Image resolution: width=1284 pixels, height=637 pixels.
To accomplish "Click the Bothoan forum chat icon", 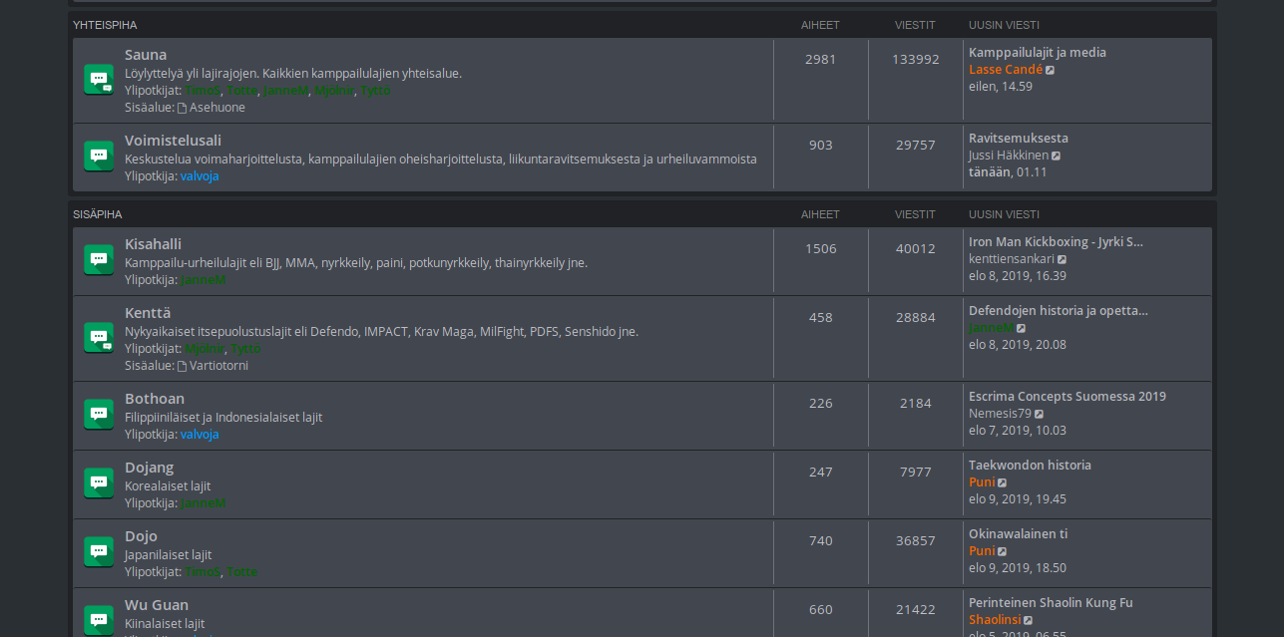I will click(99, 415).
